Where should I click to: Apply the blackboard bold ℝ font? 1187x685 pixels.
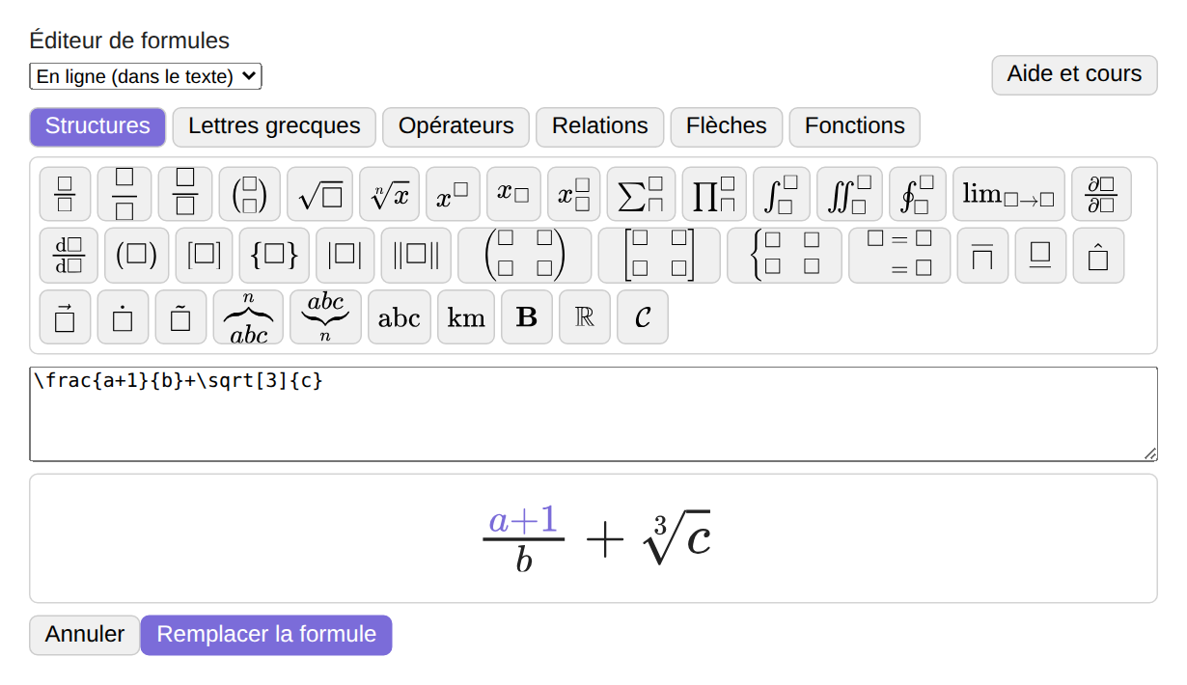click(585, 317)
